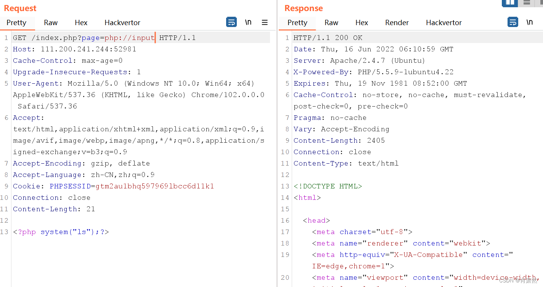
Task: Click the response Connection: close header
Action: pyautogui.click(x=332, y=152)
